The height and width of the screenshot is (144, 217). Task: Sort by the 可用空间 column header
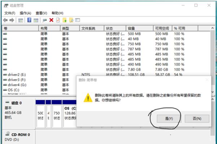point(162,28)
